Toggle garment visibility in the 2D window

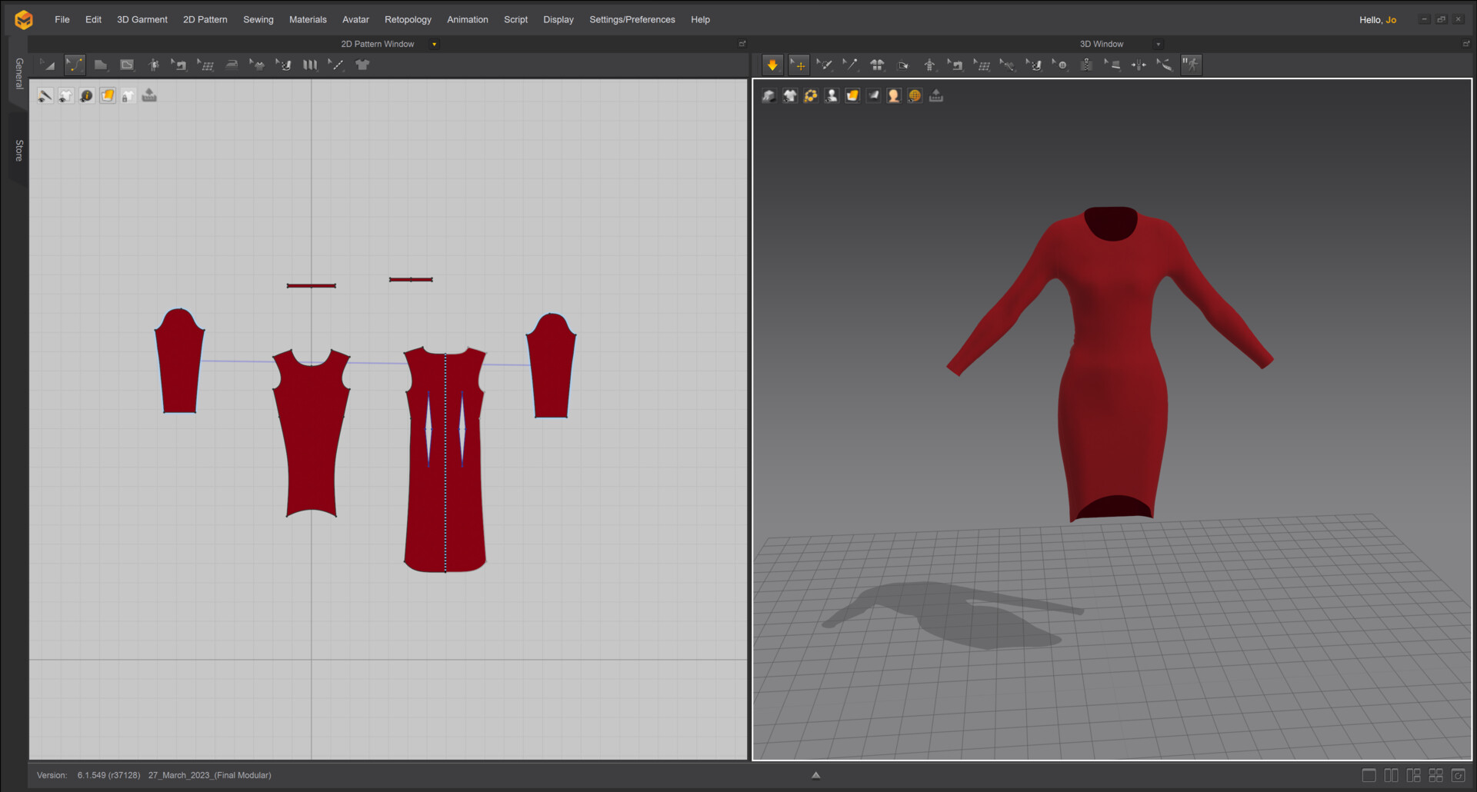point(66,95)
